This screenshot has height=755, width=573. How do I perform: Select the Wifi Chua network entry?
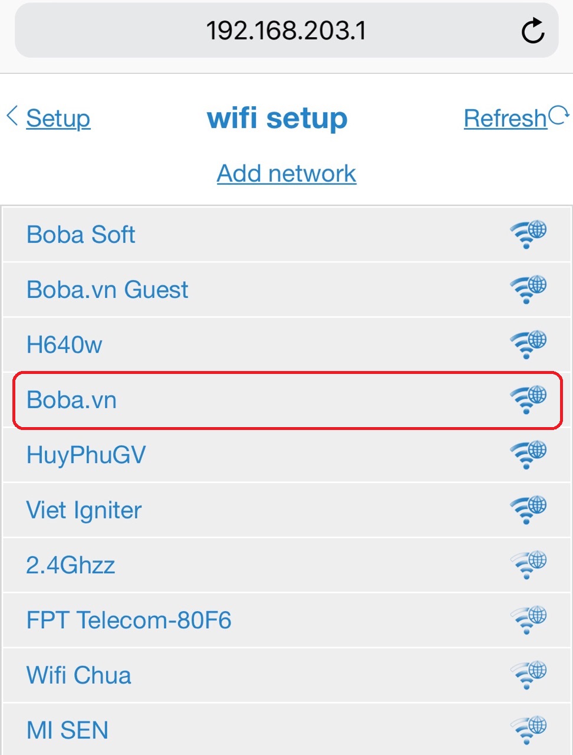[x=236, y=675]
